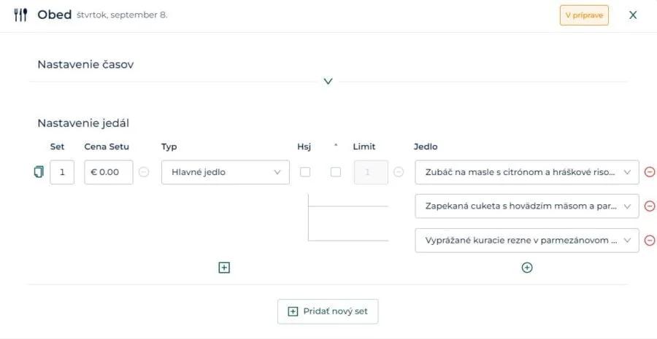Open the Zapekaná cuketa dish dropdown
657x339 pixels.
click(526, 206)
